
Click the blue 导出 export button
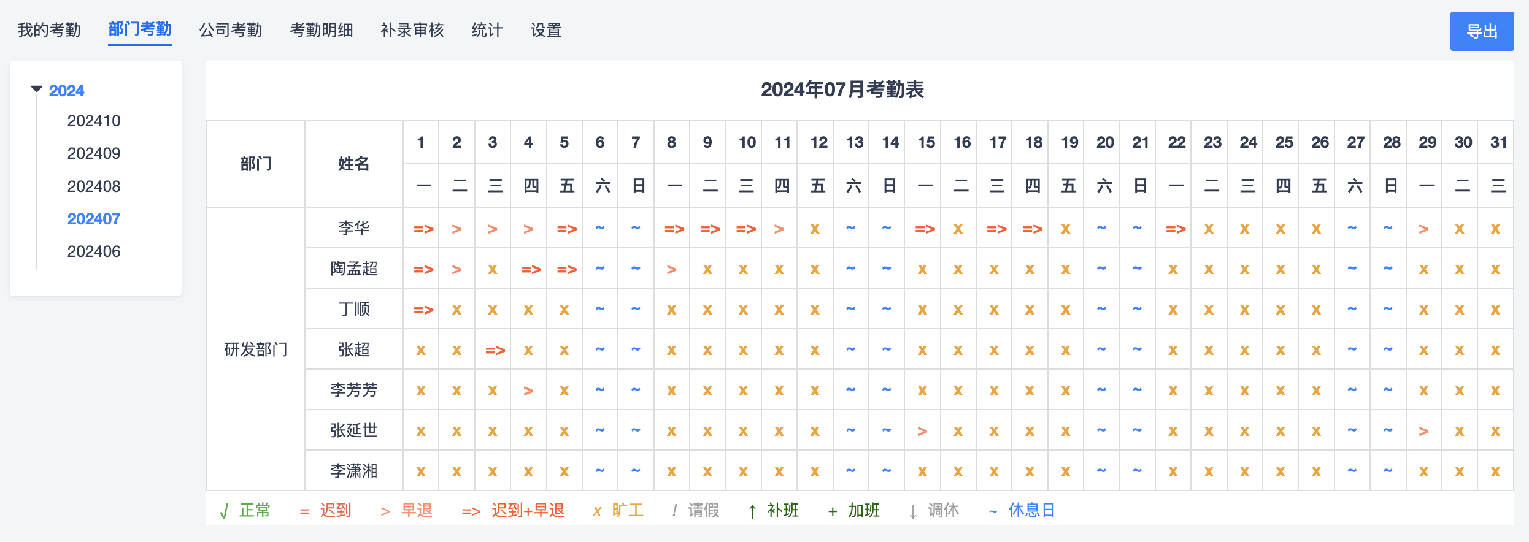coord(1482,31)
